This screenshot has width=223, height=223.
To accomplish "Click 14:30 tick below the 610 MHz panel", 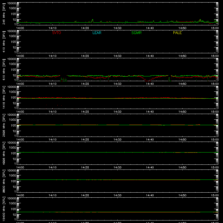I will pyautogui.click(x=117, y=84).
